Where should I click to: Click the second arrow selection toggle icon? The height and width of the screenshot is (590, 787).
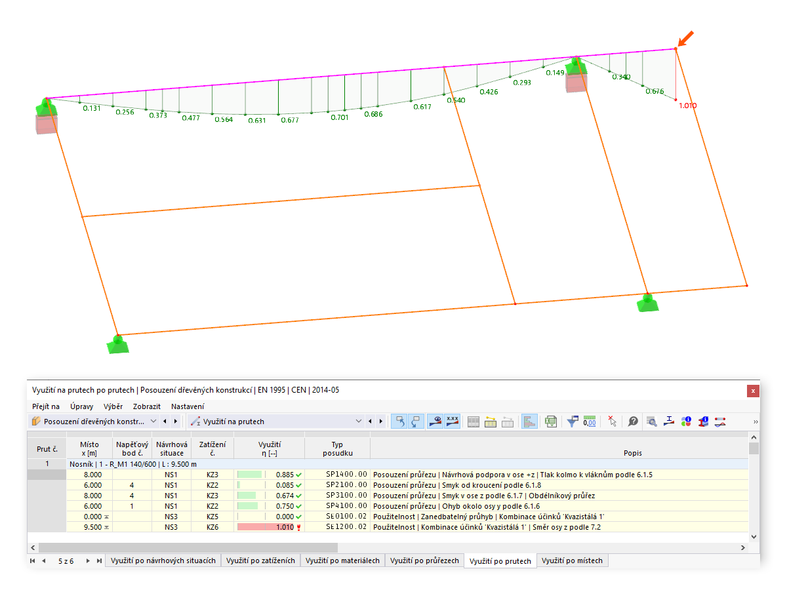(416, 422)
